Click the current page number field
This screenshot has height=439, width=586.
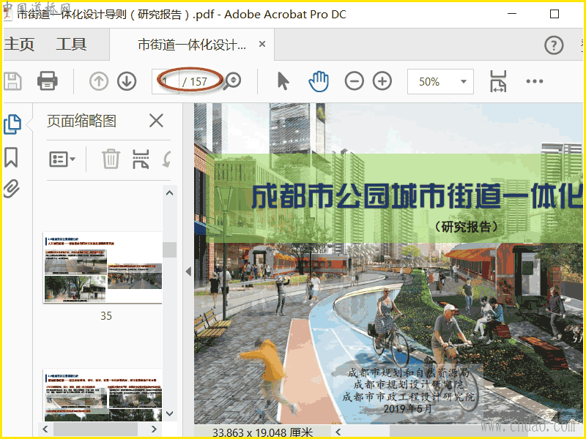point(166,81)
